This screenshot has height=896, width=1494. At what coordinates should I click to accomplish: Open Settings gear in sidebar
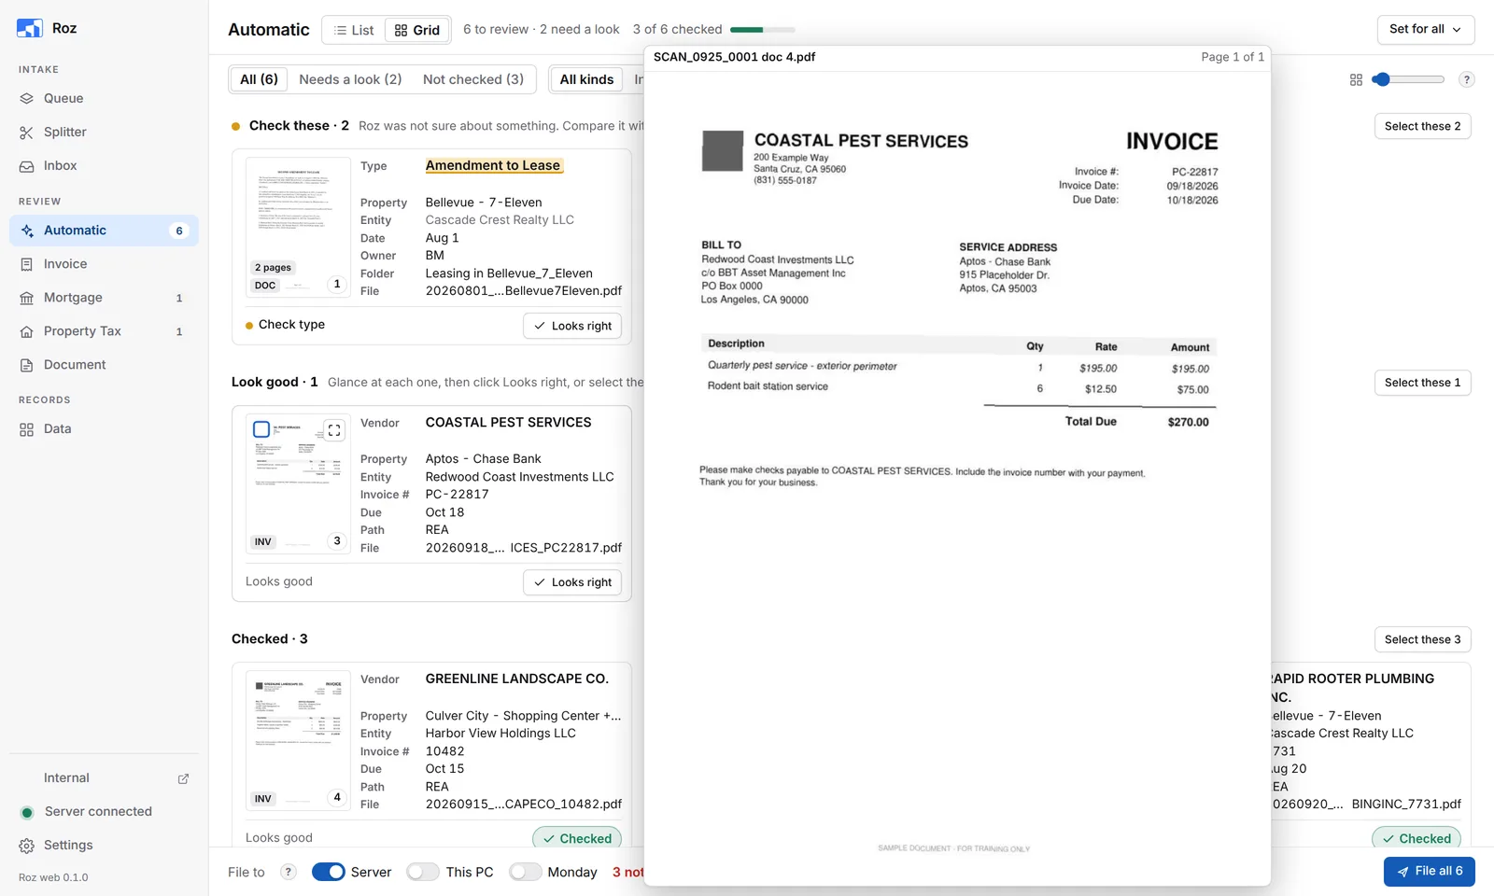coord(104,846)
